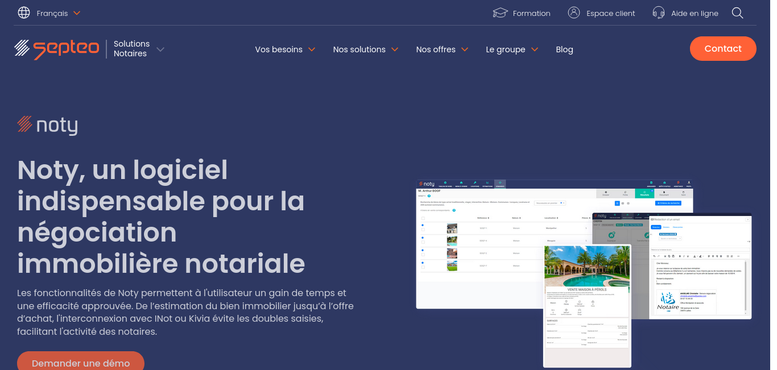Open the Le groupe menu
Image resolution: width=777 pixels, height=370 pixels.
pos(506,49)
